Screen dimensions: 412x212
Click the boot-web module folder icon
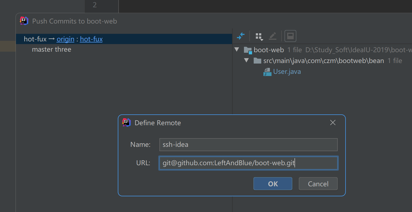248,50
